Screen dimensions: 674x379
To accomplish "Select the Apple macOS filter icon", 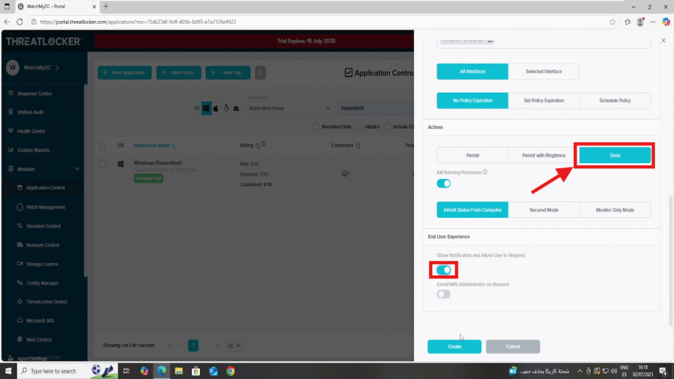I will point(216,109).
